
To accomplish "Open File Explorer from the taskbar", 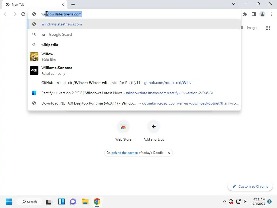I will (x=85, y=201).
